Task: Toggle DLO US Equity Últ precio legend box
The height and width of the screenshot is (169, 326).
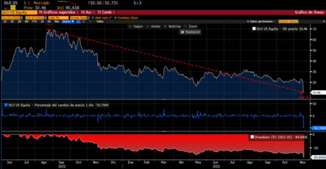Action: [x=254, y=29]
